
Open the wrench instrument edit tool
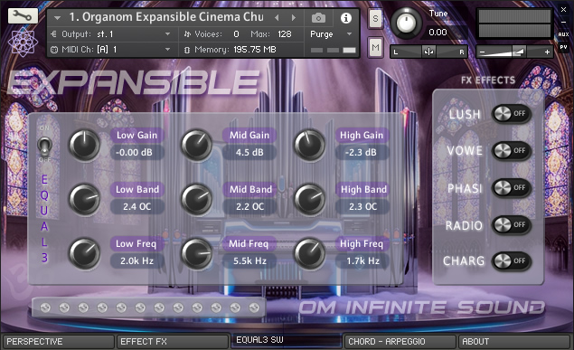23,15
